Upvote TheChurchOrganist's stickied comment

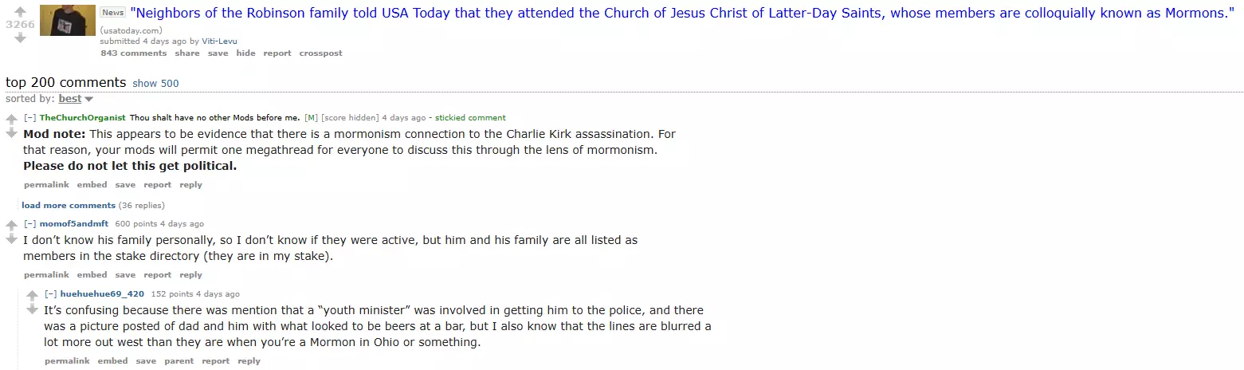(x=11, y=120)
